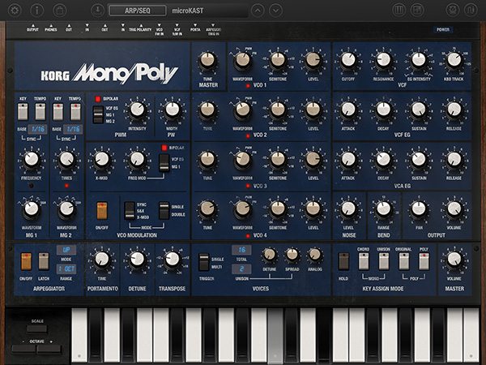Flip PWM source switch VCF EG/MG 1/MG 2

pyautogui.click(x=98, y=114)
